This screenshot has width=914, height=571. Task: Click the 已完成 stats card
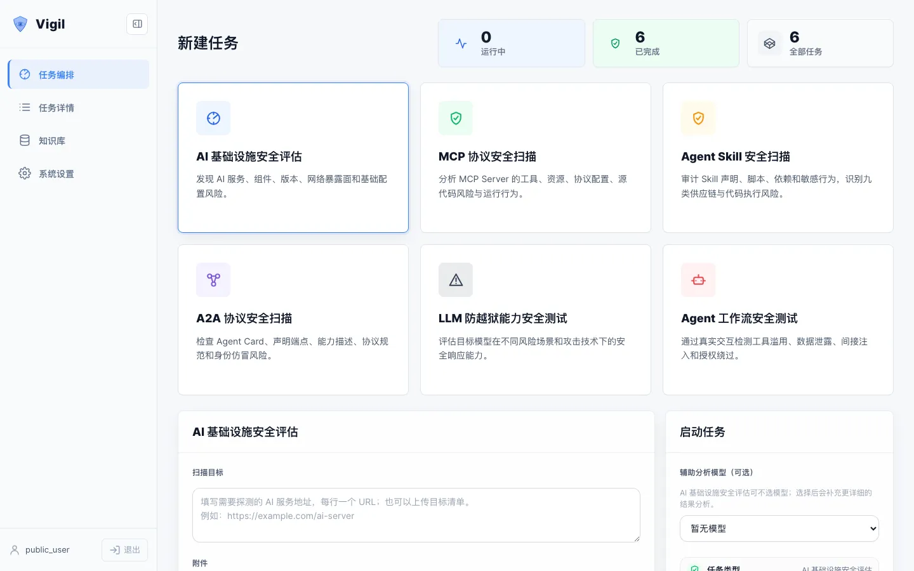click(666, 43)
